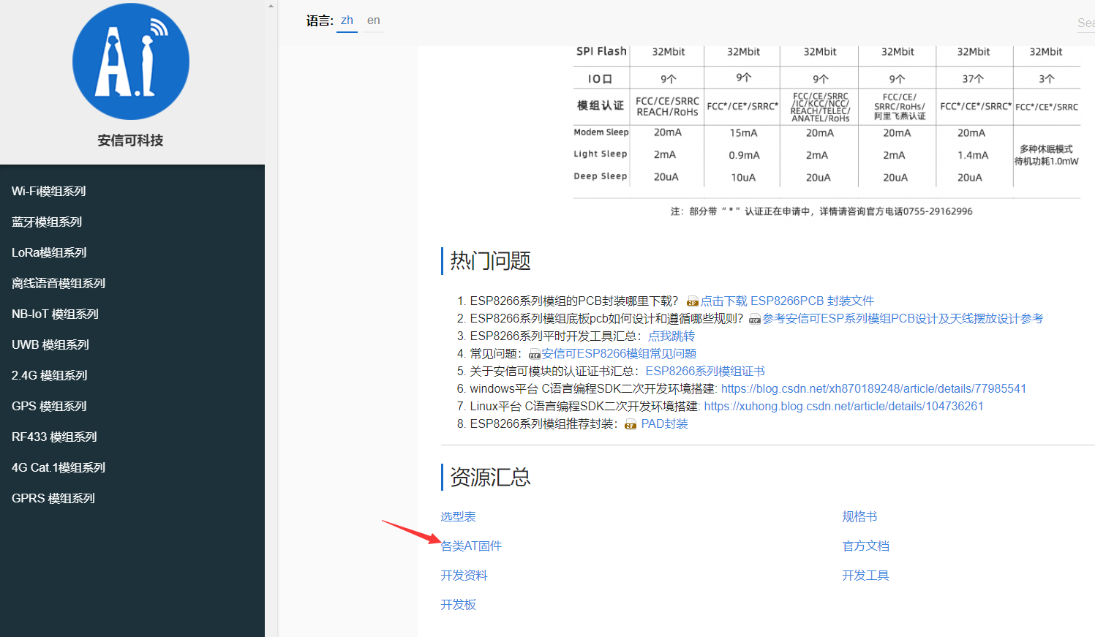This screenshot has width=1095, height=637.
Task: Click the certification cell mentioning 阿里飞燕认证
Action: tap(899, 107)
